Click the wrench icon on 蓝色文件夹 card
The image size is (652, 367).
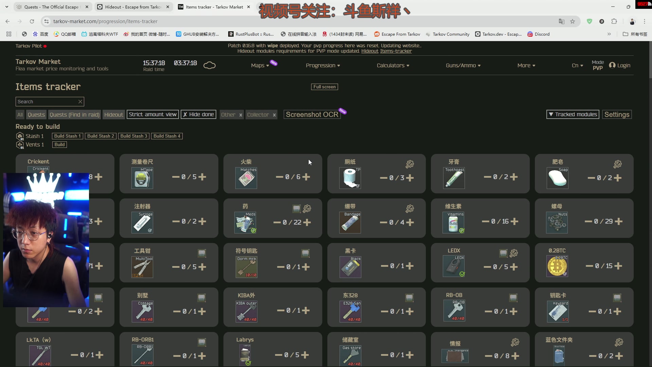[619, 342]
